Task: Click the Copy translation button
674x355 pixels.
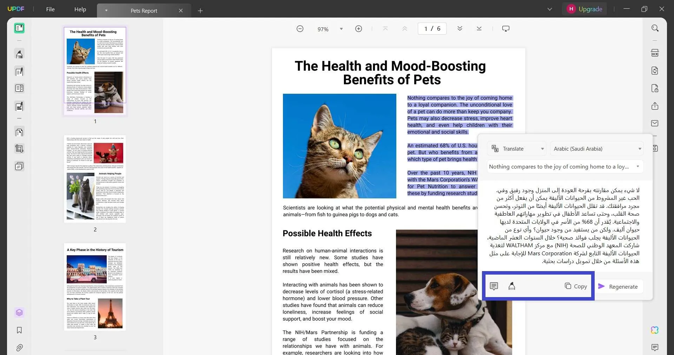Action: [576, 286]
